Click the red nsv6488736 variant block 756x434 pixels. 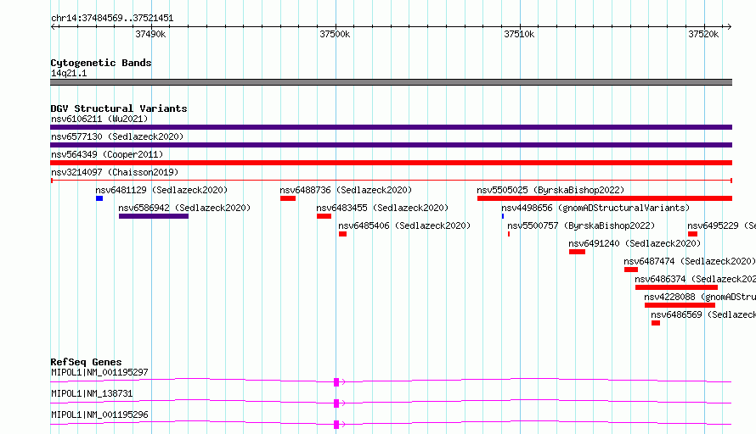288,198
